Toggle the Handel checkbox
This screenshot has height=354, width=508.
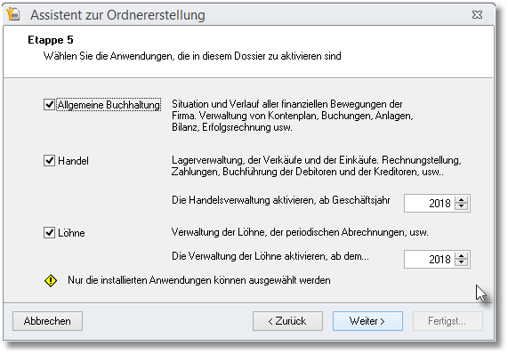[x=49, y=160]
